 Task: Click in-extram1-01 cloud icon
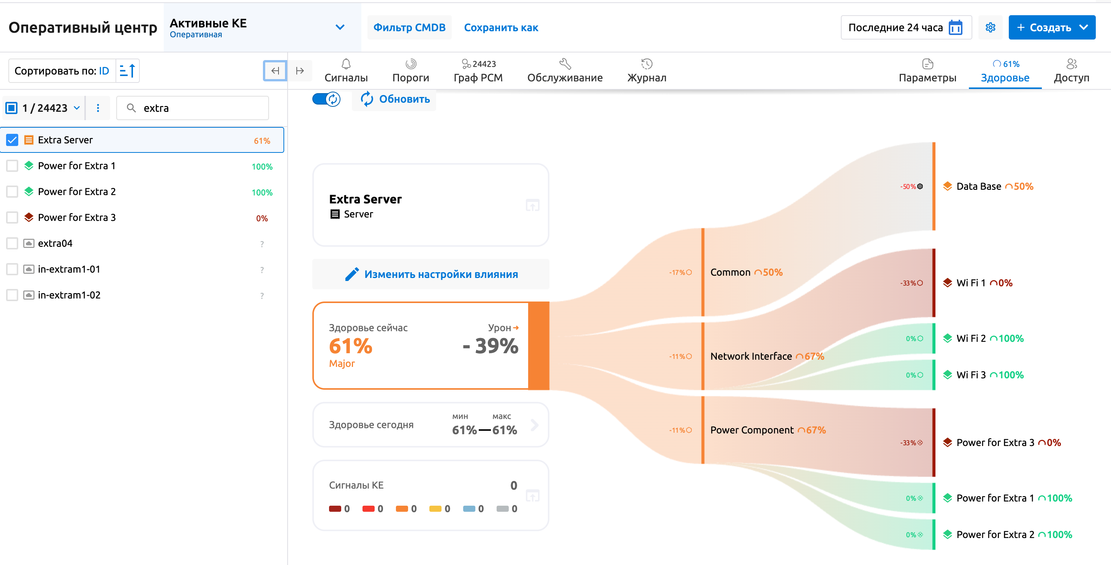click(29, 269)
